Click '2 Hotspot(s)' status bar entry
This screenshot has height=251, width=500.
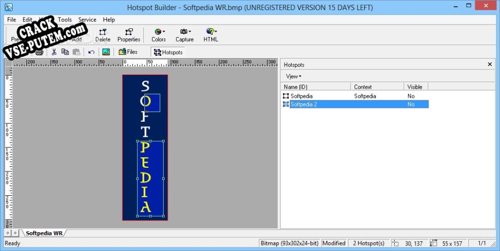(368, 243)
